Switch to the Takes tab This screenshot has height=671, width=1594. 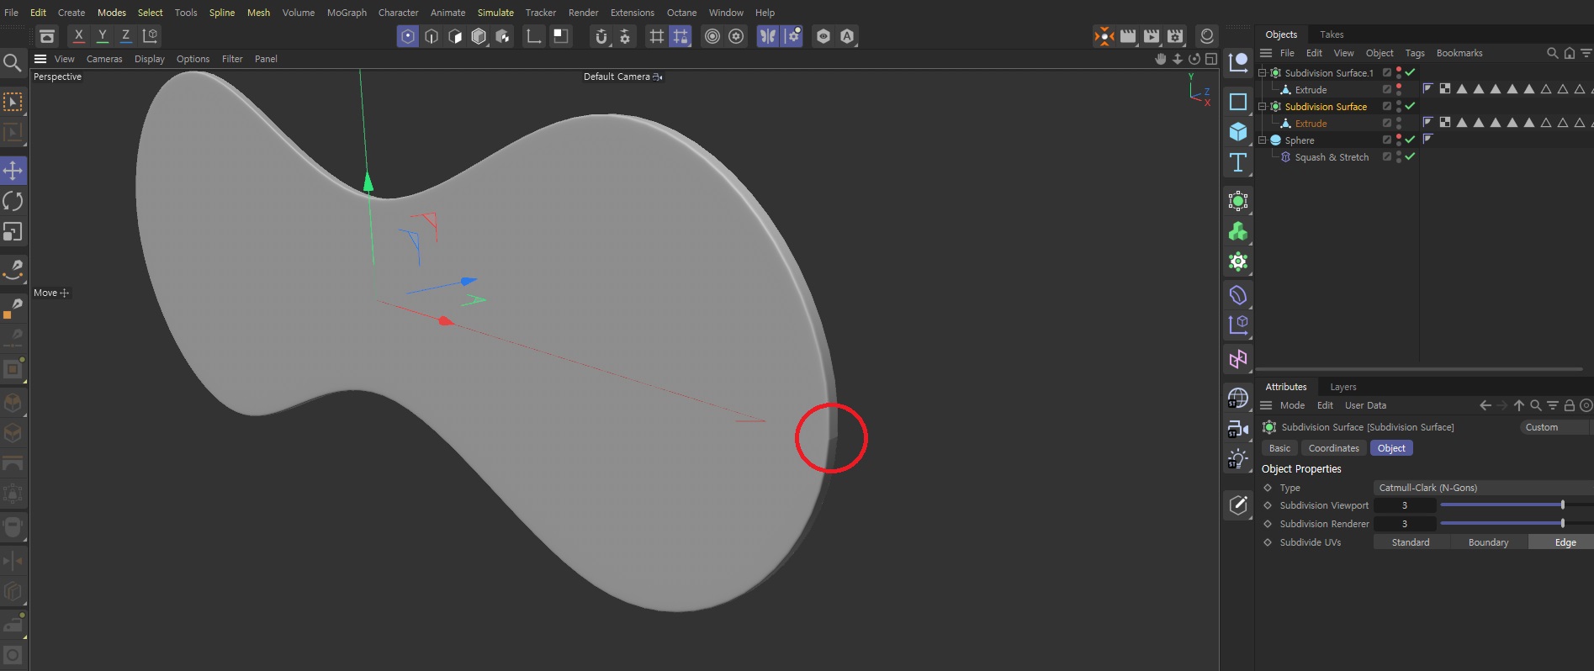(x=1332, y=34)
